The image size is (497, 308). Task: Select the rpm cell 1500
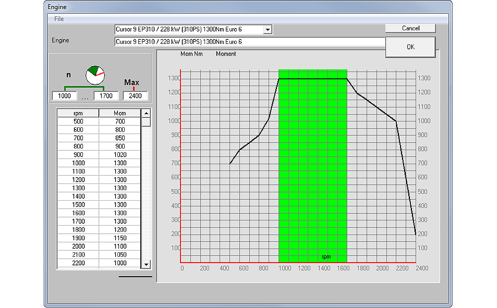tap(78, 205)
